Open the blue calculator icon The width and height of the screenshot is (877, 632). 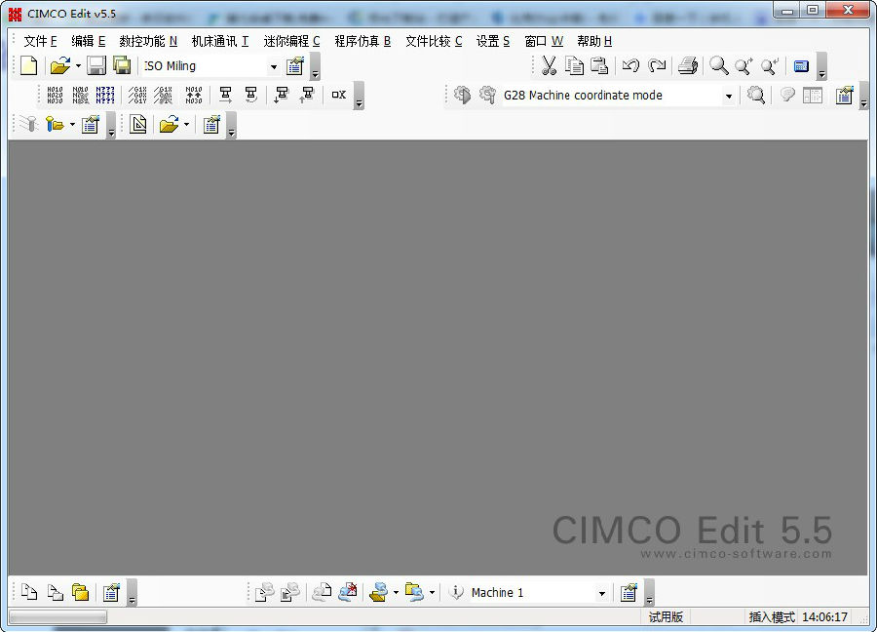[x=801, y=66]
